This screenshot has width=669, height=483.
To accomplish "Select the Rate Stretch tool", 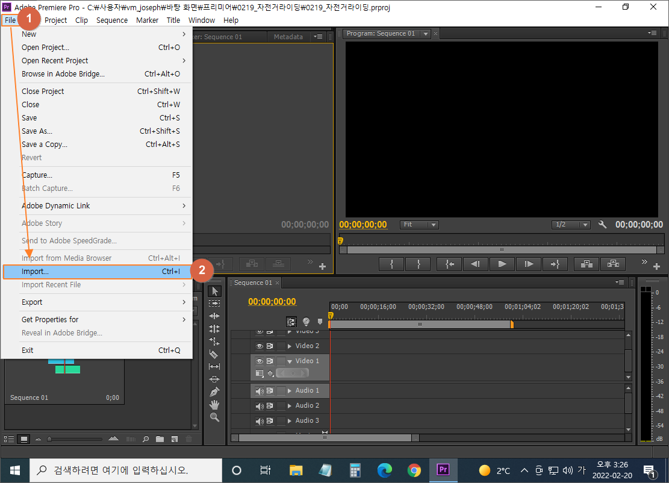I will pos(214,341).
